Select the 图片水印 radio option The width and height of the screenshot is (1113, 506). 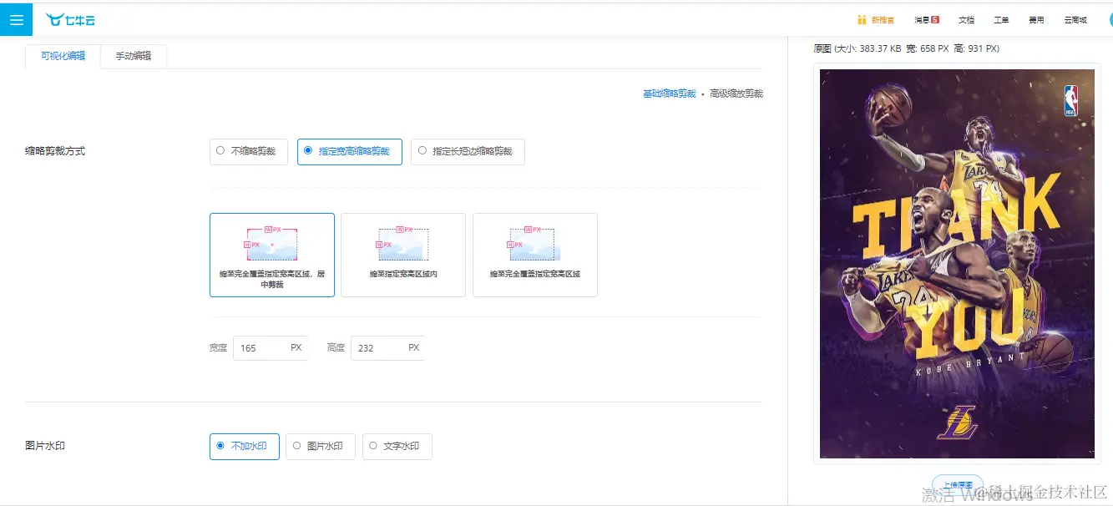pyautogui.click(x=321, y=447)
